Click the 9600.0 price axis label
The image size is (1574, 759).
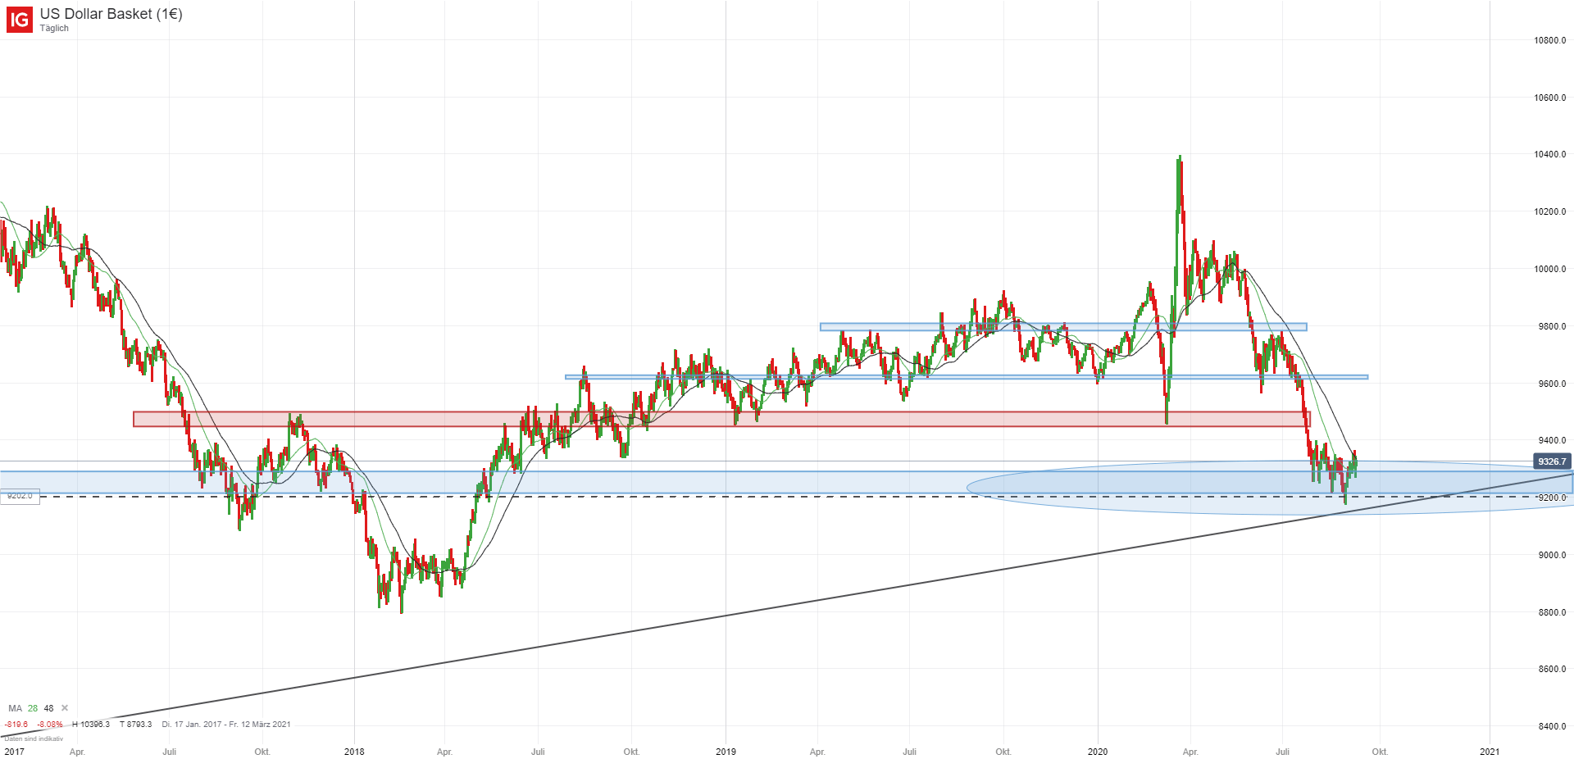click(x=1552, y=384)
